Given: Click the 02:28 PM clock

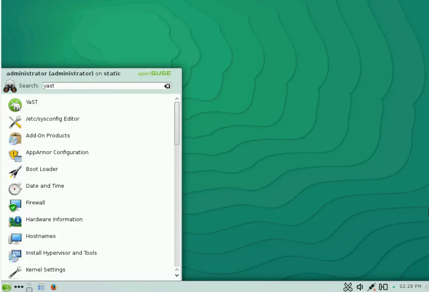Looking at the screenshot, I should (x=411, y=286).
